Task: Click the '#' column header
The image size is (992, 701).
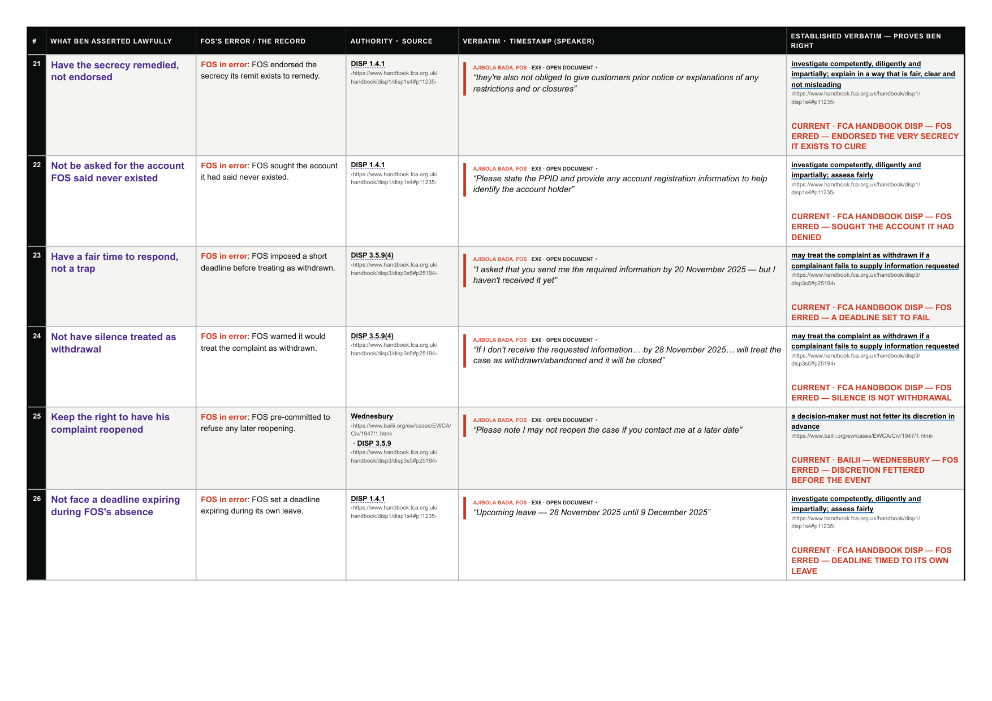Action: pyautogui.click(x=34, y=41)
